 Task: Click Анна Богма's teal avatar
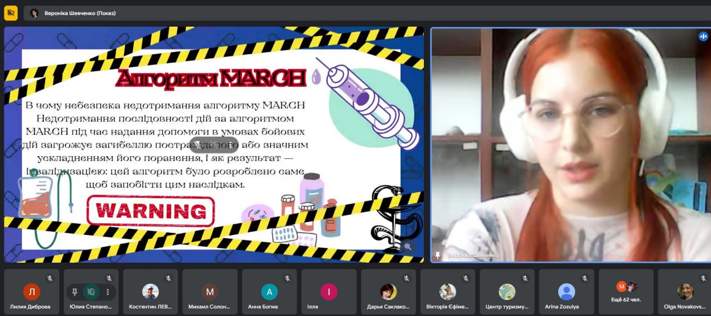tap(269, 292)
